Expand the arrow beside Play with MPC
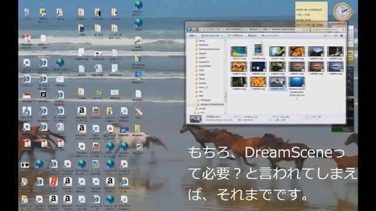 click(222, 36)
